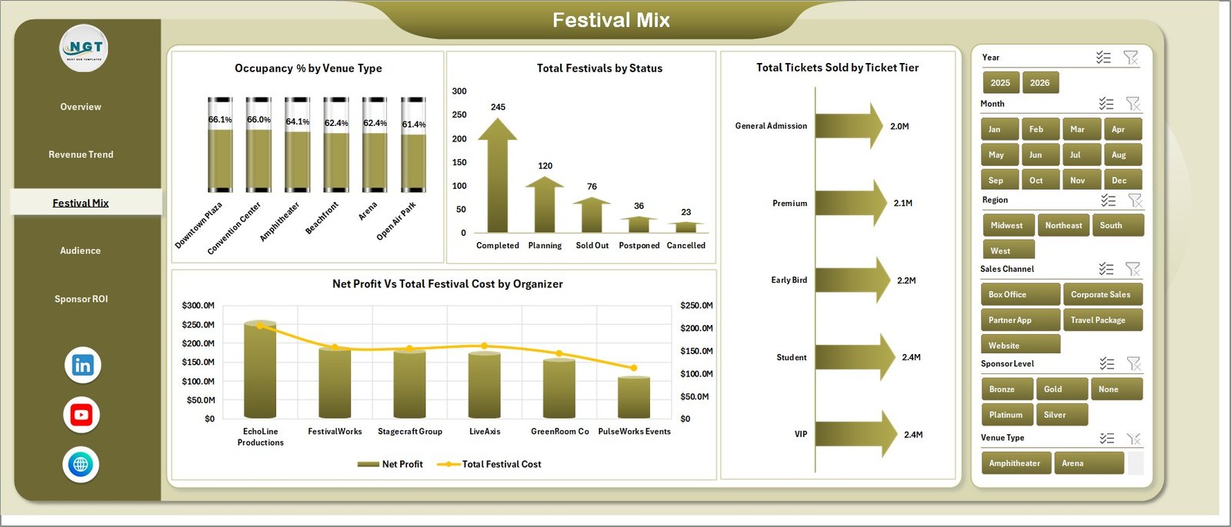Select the Oct month slicer

(x=1040, y=180)
